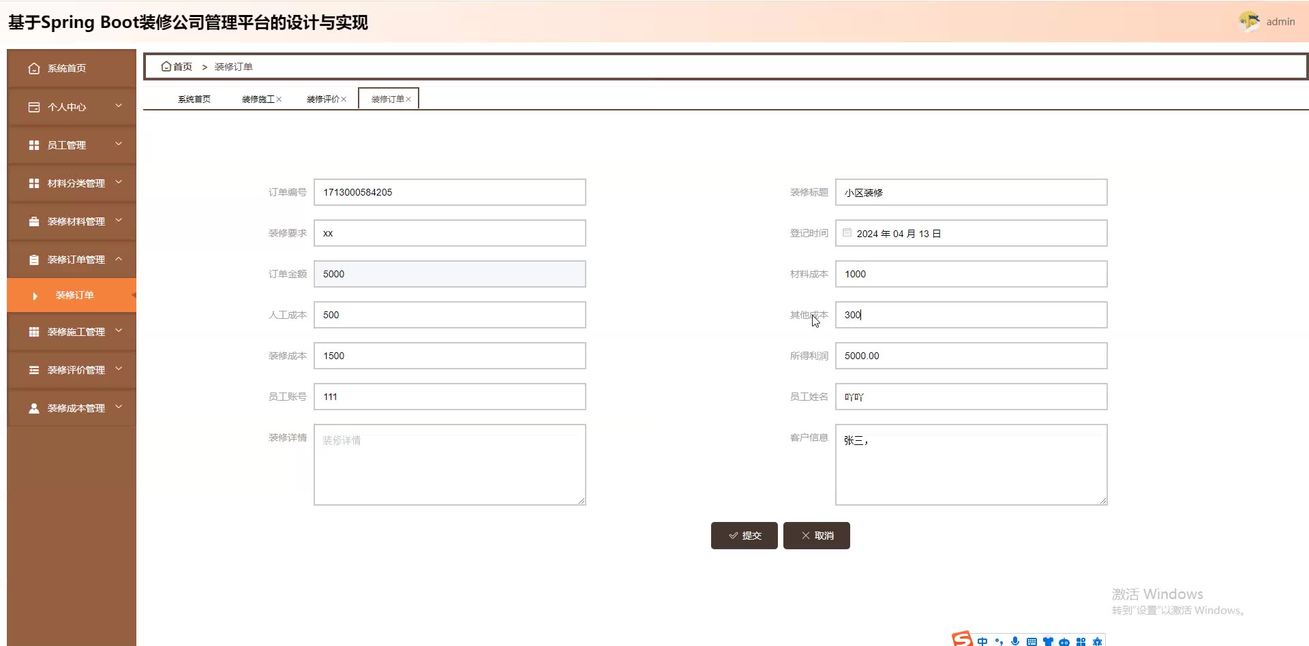Click the home icon beside 系统首页 in sidebar
Image resolution: width=1309 pixels, height=646 pixels.
pyautogui.click(x=34, y=68)
